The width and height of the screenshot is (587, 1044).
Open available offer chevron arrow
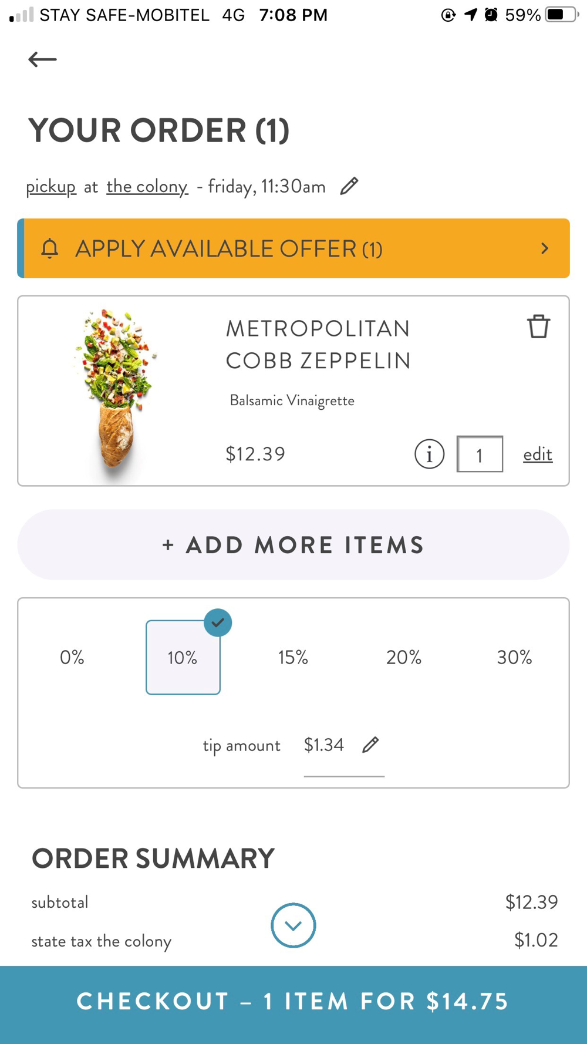click(x=545, y=248)
